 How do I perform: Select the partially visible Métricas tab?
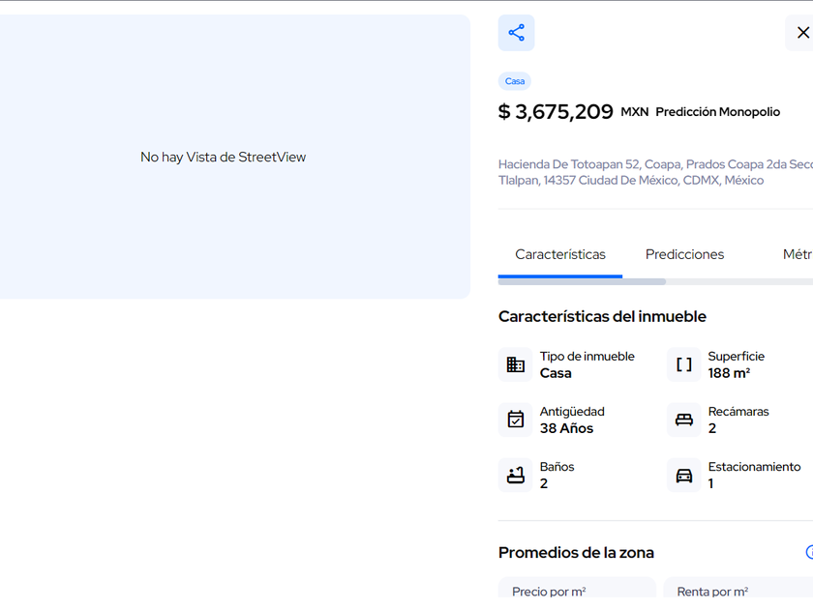[797, 254]
